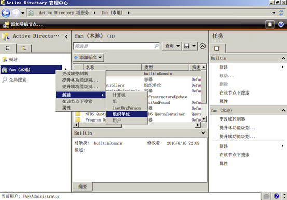Sort by 描述 column header

tap(196, 68)
